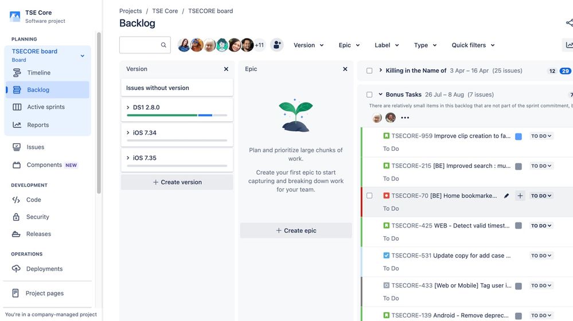
Task: Click the DS1 2.8.0 progress bar
Action: pyautogui.click(x=177, y=115)
